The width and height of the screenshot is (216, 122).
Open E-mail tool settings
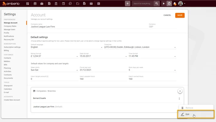6,92
